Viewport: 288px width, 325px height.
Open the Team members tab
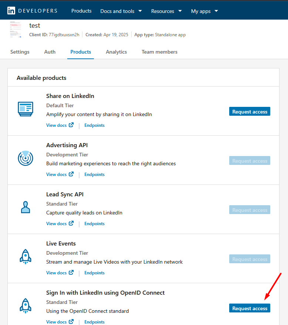(160, 52)
